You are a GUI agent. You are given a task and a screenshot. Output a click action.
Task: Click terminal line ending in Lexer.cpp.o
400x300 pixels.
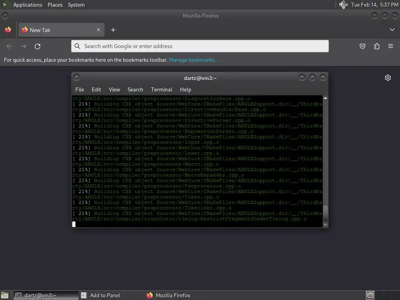(145, 153)
